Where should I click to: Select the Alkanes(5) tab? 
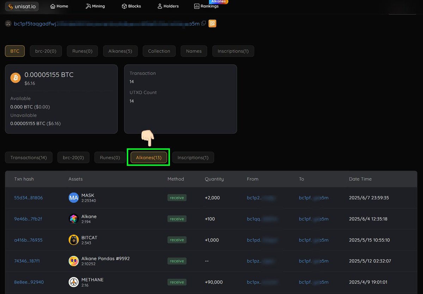[120, 51]
